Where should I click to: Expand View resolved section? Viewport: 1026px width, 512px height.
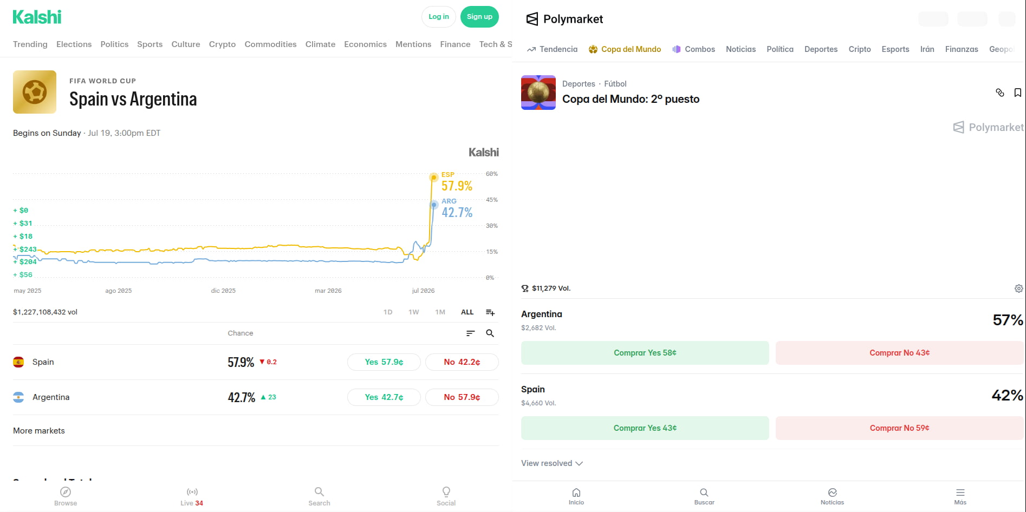point(552,463)
